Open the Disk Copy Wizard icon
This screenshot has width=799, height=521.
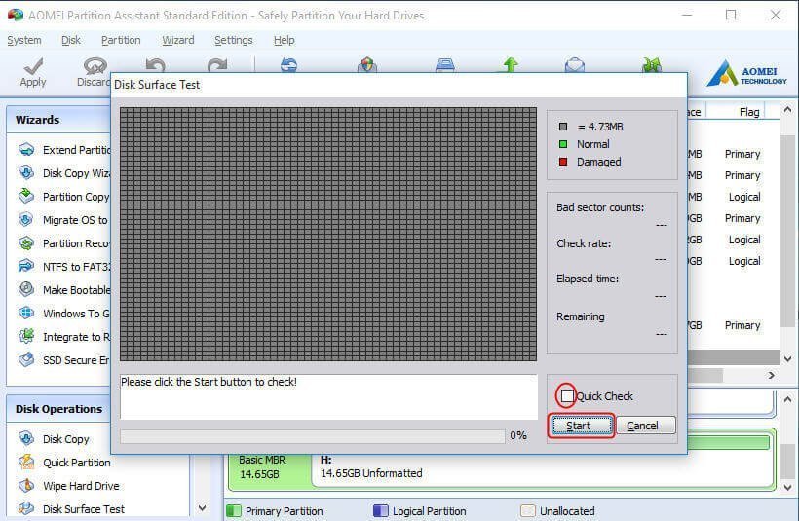click(26, 172)
